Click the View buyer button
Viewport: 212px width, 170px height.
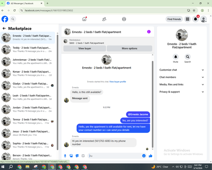(85, 49)
